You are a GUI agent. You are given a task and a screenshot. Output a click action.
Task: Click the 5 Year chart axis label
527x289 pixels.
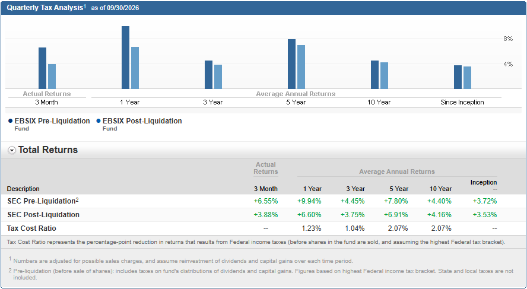[296, 102]
